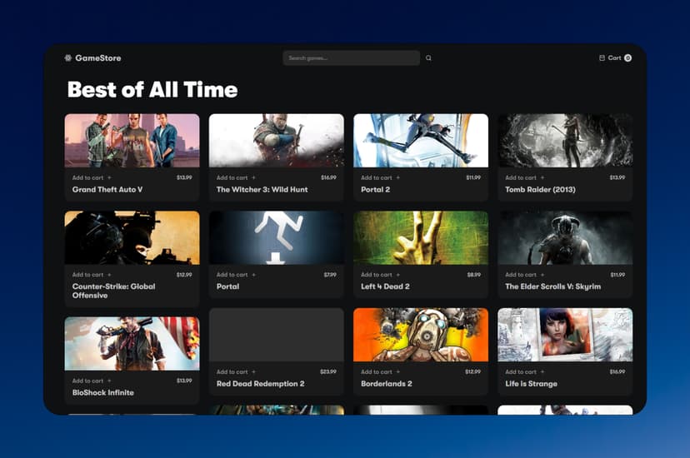Viewport: 690px width, 458px height.
Task: Click the magnifier search icon
Action: click(x=428, y=58)
